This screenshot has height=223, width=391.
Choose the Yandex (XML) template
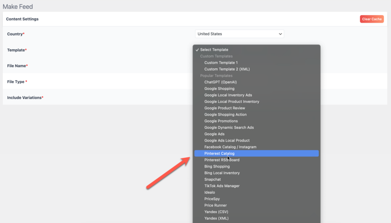pos(216,218)
